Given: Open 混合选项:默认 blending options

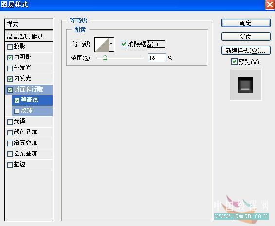Looking at the screenshot, I should (x=29, y=37).
